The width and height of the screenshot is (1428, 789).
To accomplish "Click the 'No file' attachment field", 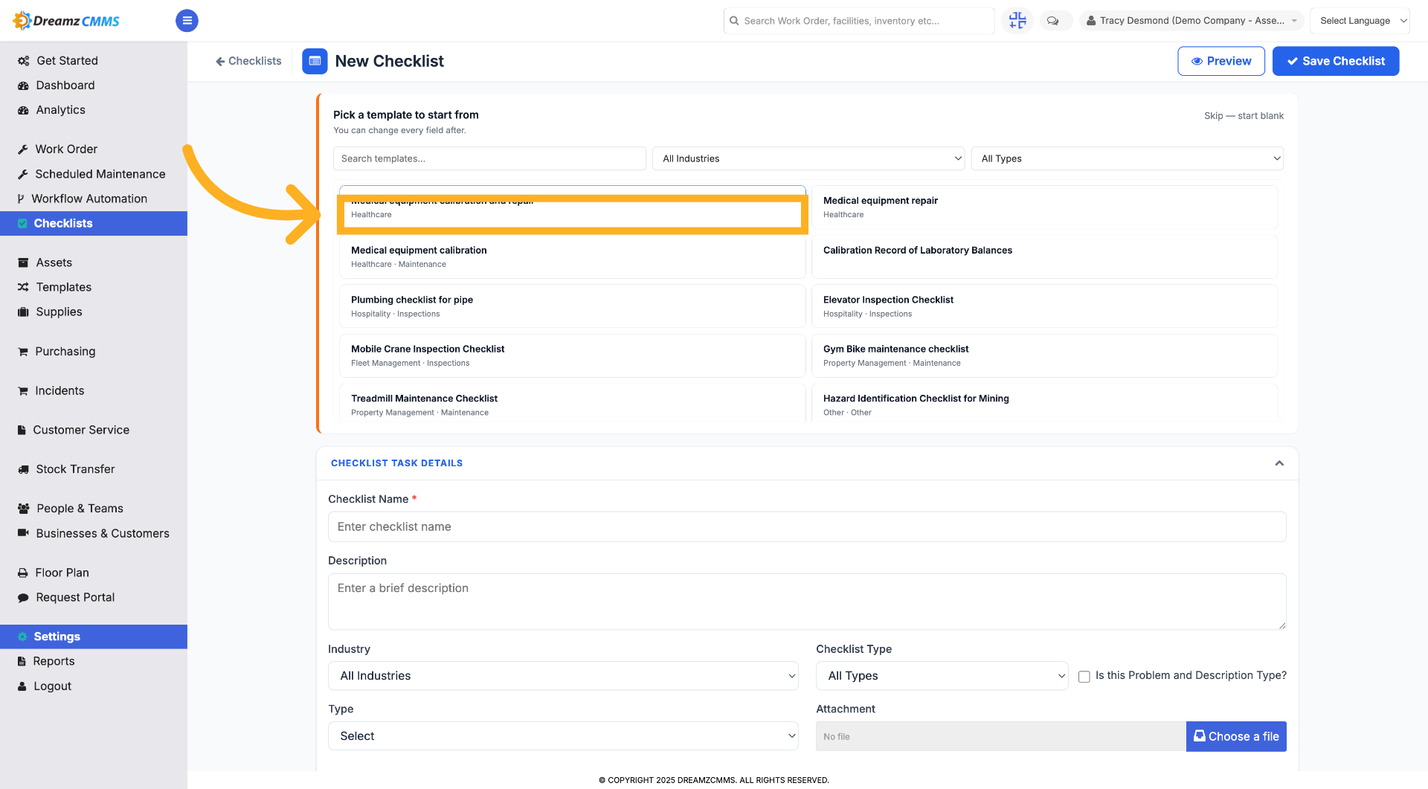I will click(x=1000, y=736).
